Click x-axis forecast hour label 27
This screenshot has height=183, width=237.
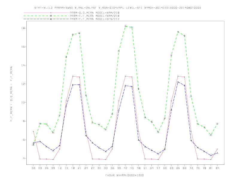[92, 168]
